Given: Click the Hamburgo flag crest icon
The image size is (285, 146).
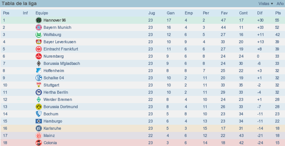Looking at the screenshot, I should pyautogui.click(x=38, y=121).
